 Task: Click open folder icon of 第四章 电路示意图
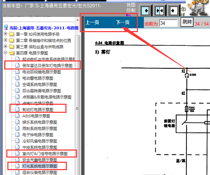pyautogui.click(x=12, y=53)
